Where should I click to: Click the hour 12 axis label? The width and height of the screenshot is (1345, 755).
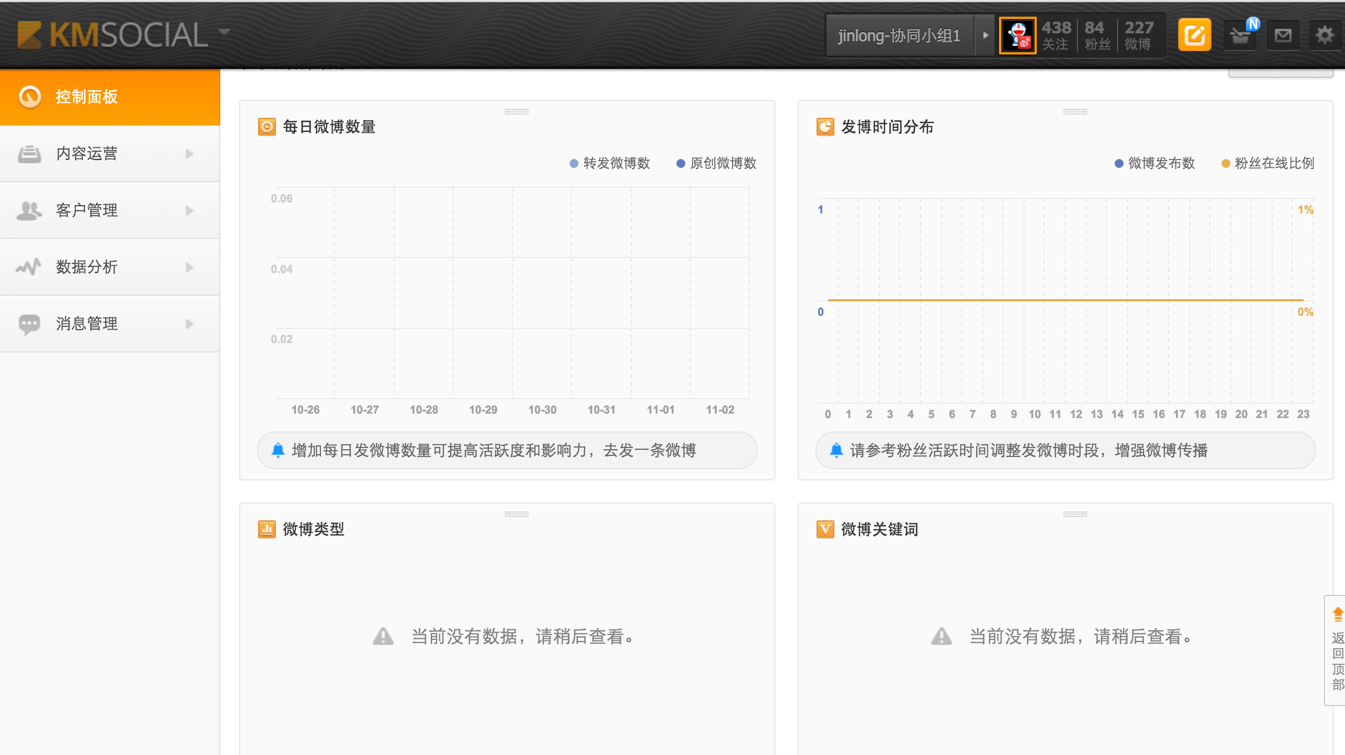tap(1076, 414)
